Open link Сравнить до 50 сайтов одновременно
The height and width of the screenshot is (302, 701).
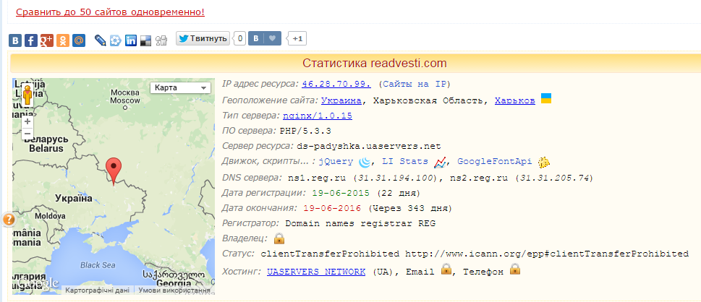coord(110,12)
